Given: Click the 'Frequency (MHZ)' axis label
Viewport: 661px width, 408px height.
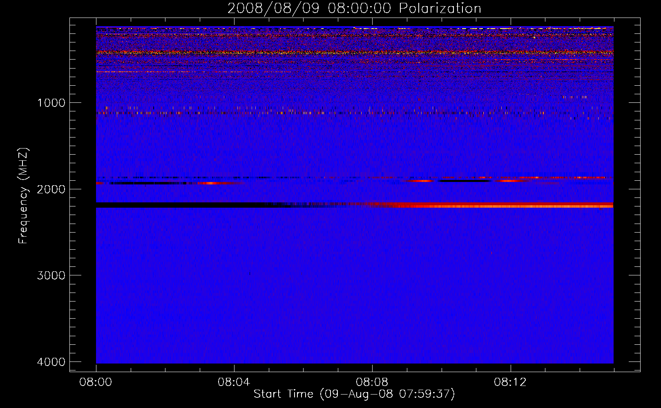Looking at the screenshot, I should pos(23,196).
